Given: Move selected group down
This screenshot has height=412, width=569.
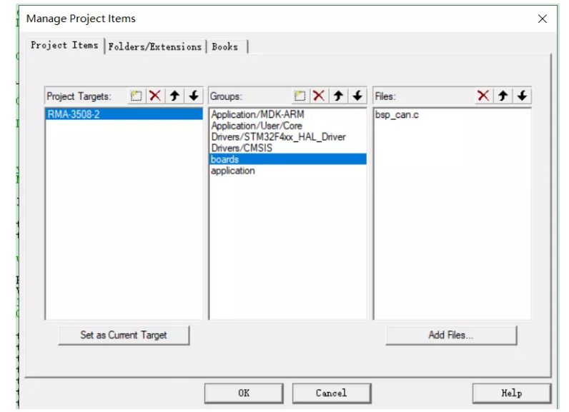Looking at the screenshot, I should (357, 96).
